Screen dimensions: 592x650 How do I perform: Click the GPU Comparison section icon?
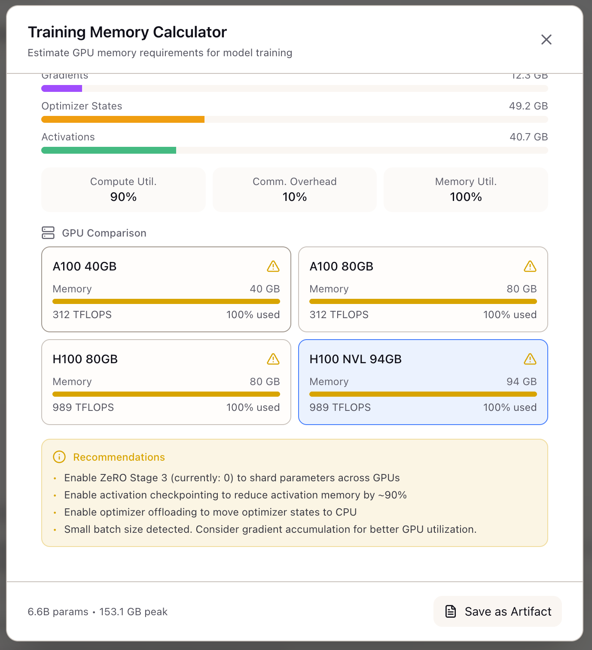(48, 233)
